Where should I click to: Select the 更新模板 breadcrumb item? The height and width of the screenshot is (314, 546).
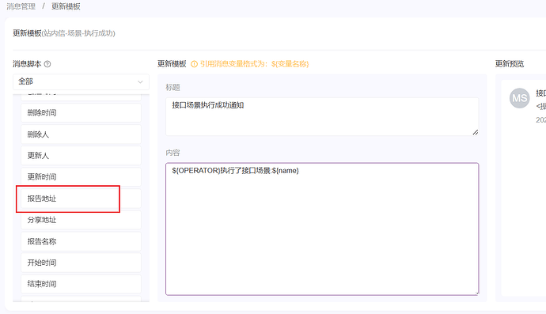coord(66,6)
